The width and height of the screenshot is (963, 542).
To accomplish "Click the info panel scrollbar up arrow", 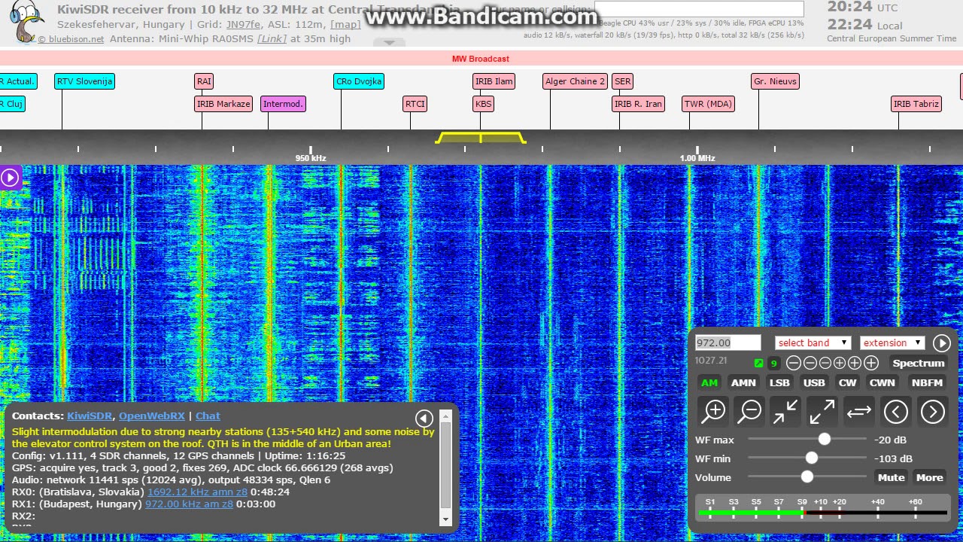I will point(445,416).
